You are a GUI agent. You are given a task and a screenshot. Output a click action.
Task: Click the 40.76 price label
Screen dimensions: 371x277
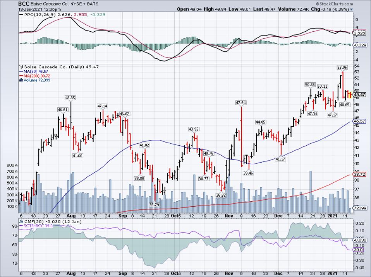[x=208, y=153]
